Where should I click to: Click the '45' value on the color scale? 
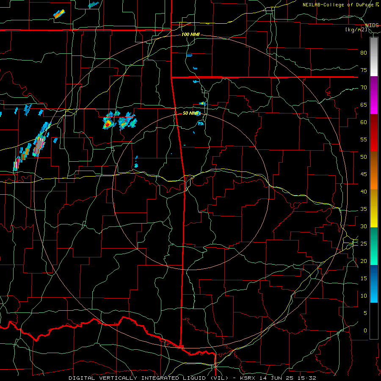click(x=364, y=174)
